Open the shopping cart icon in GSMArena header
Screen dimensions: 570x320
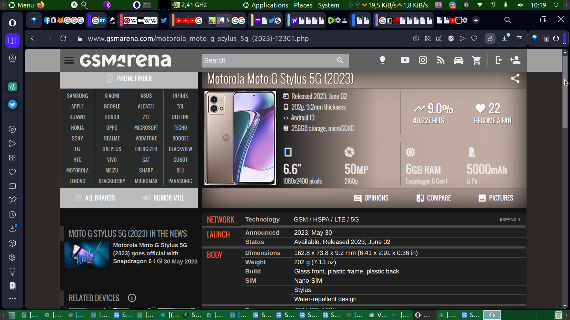(x=476, y=60)
